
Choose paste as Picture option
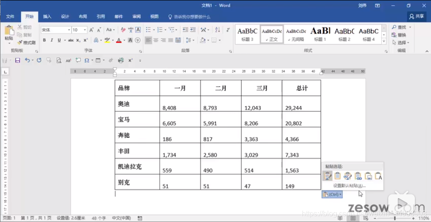[x=368, y=176]
